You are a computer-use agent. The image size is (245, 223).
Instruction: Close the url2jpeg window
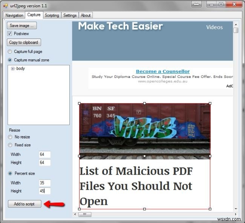(234, 4)
